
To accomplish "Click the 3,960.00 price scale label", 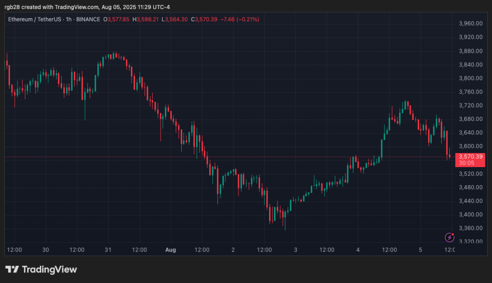I will pos(470,24).
